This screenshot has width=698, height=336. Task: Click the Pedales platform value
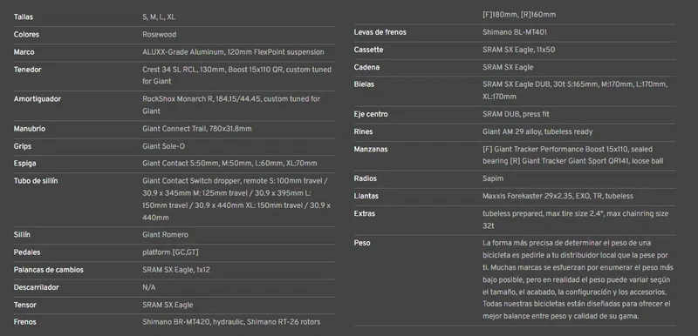(x=170, y=252)
